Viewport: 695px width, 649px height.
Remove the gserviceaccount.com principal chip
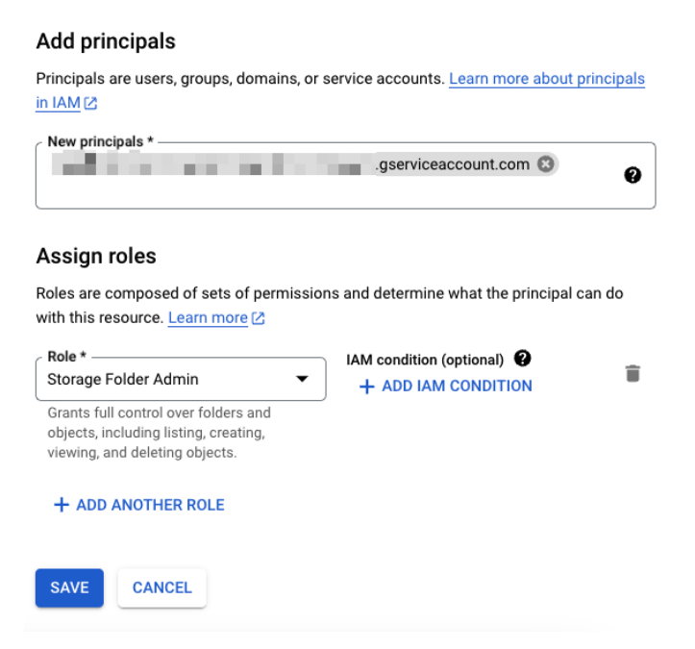[546, 164]
